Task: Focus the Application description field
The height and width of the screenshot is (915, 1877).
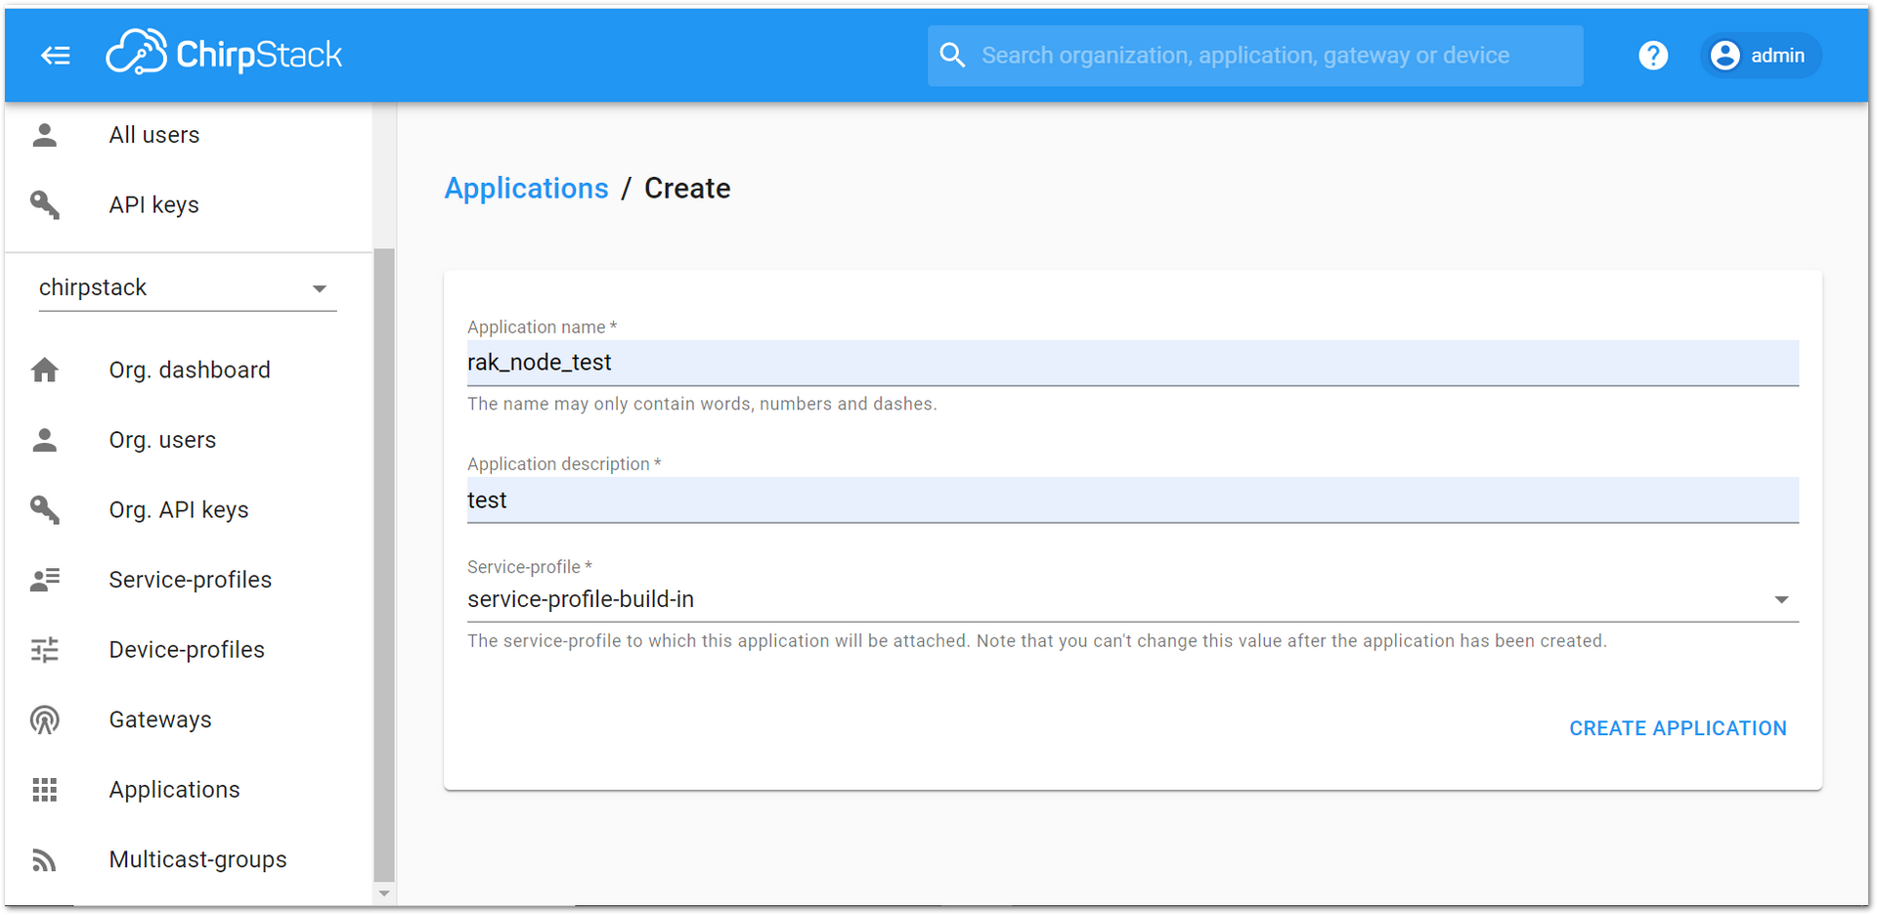Action: click(1133, 501)
